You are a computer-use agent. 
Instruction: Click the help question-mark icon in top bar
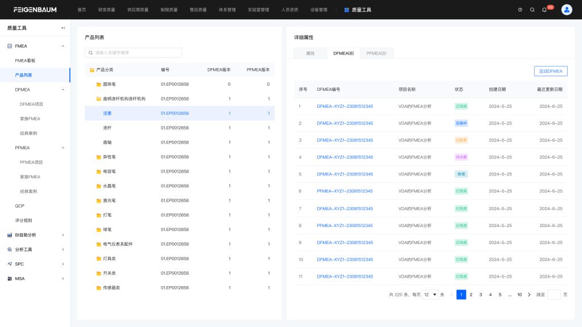coord(520,10)
